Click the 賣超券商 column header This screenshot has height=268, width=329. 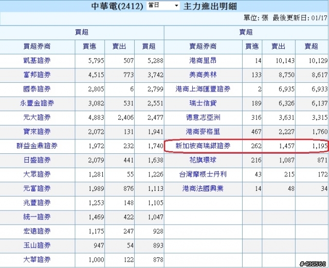pos(203,46)
